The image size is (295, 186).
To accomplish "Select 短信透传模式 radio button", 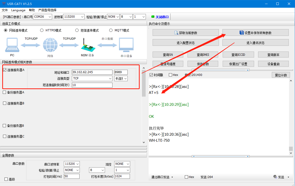I will point(77,30).
